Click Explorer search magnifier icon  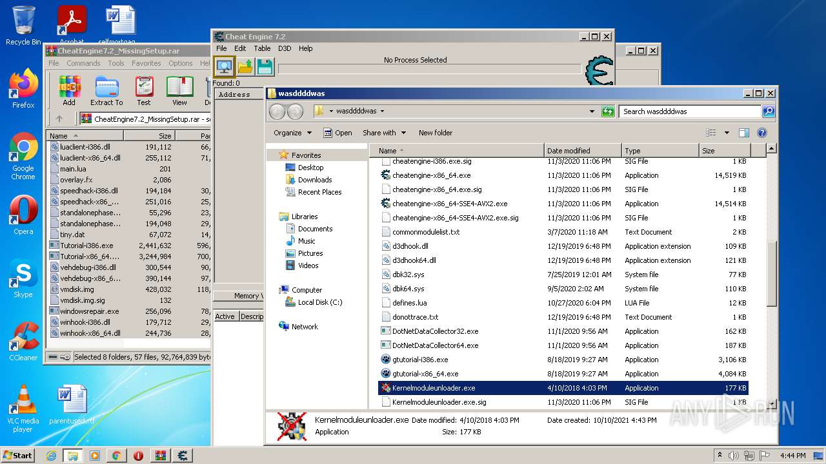pos(768,111)
